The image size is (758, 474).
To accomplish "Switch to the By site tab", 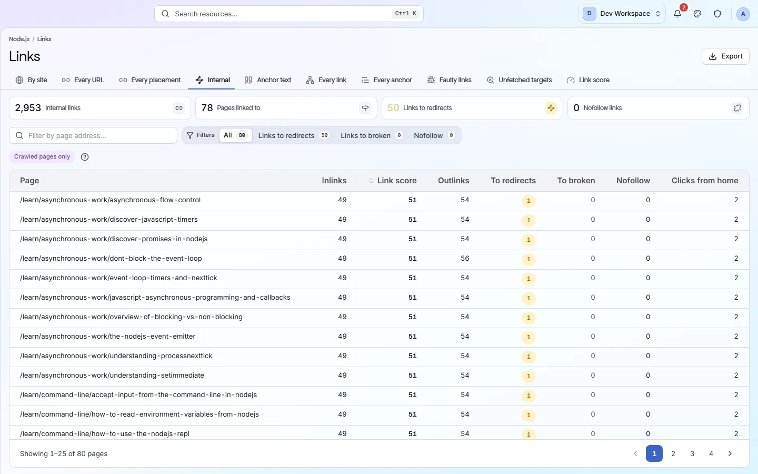I will 32,80.
